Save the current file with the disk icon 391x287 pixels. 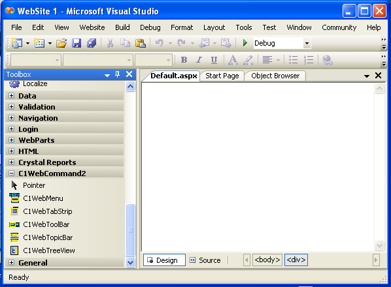[x=76, y=43]
